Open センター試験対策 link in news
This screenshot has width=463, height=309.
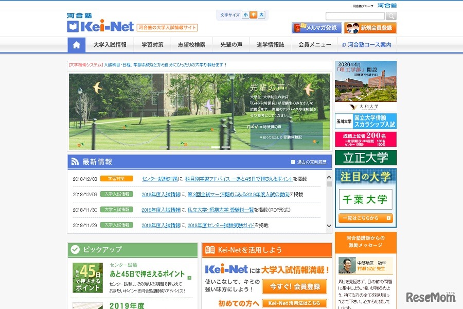(x=160, y=179)
